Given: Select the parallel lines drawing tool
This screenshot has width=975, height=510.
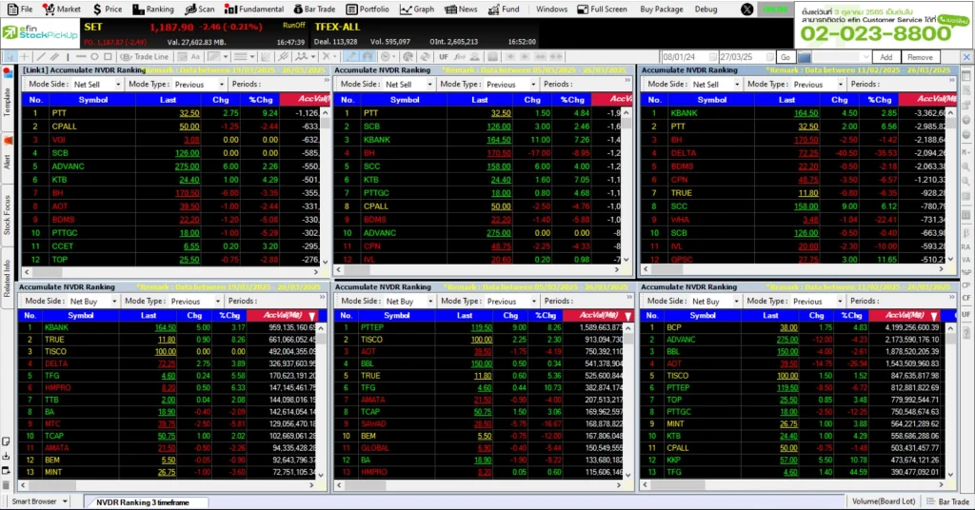Looking at the screenshot, I should 54,56.
